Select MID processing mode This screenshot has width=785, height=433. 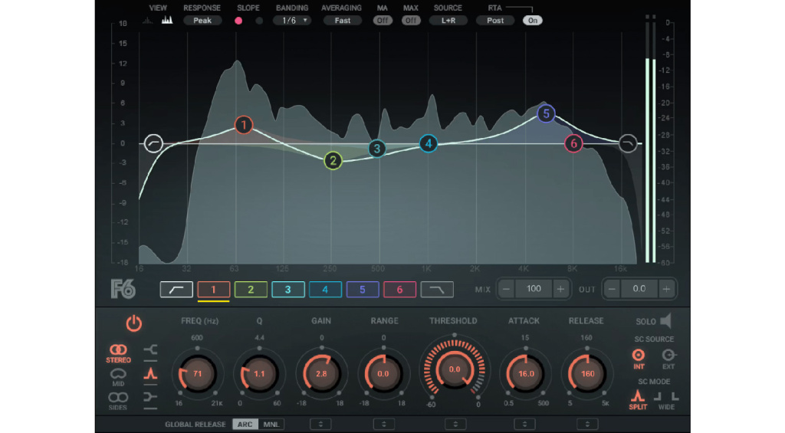click(x=118, y=377)
